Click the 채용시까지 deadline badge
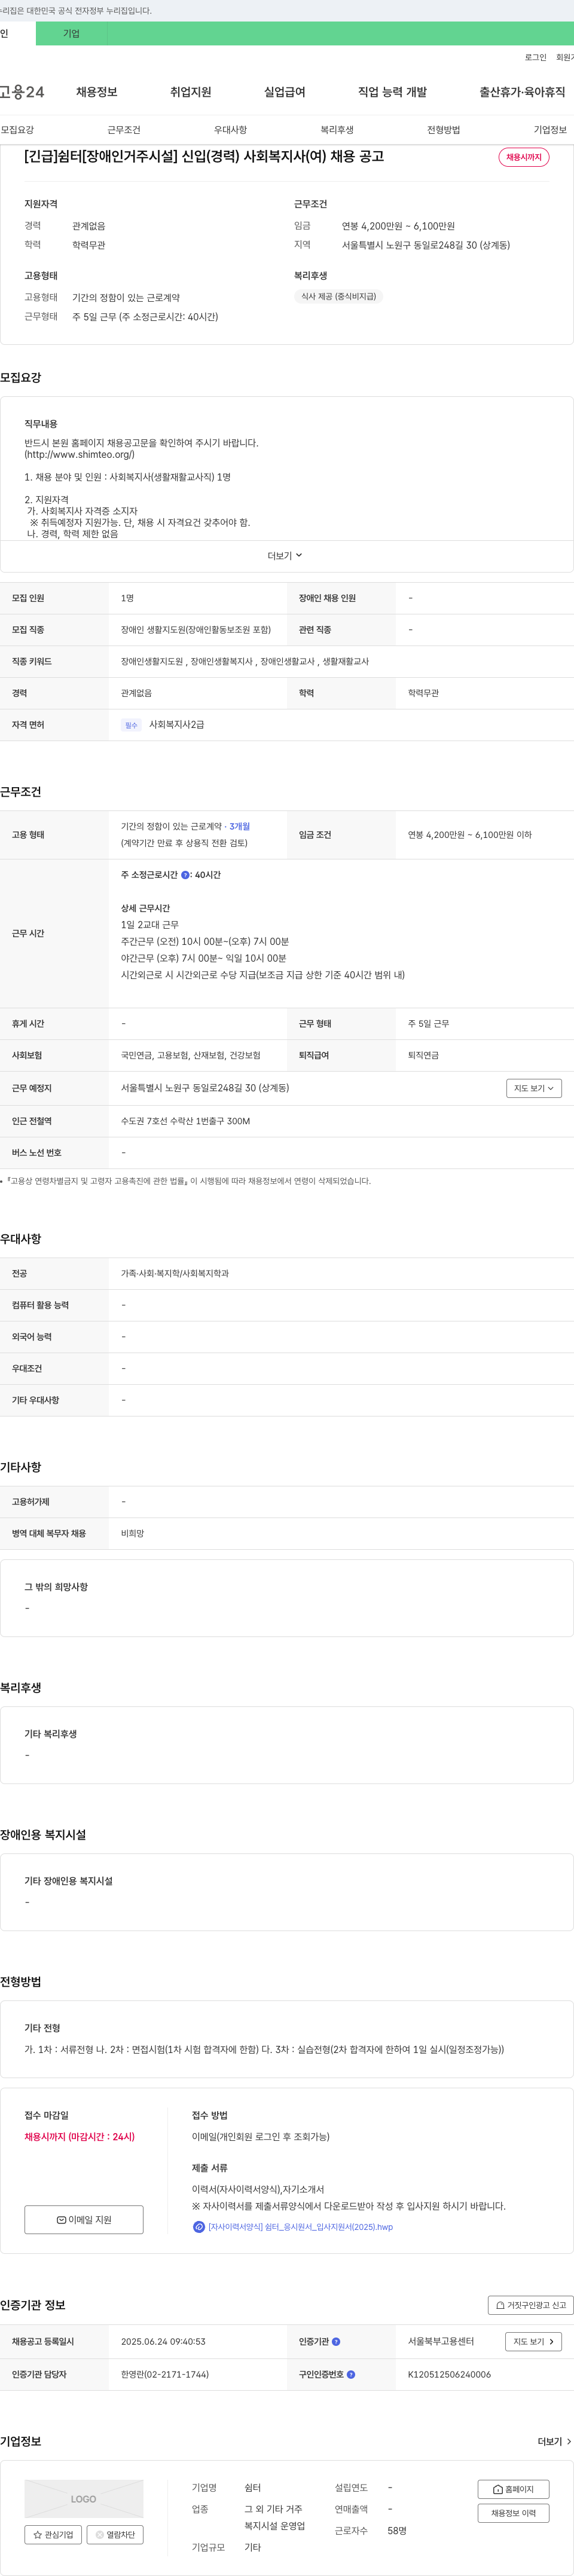The height and width of the screenshot is (2576, 574). 523,157
